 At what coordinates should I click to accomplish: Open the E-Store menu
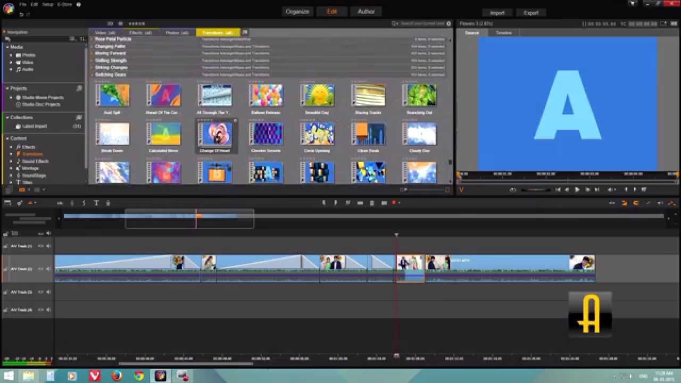click(65, 4)
